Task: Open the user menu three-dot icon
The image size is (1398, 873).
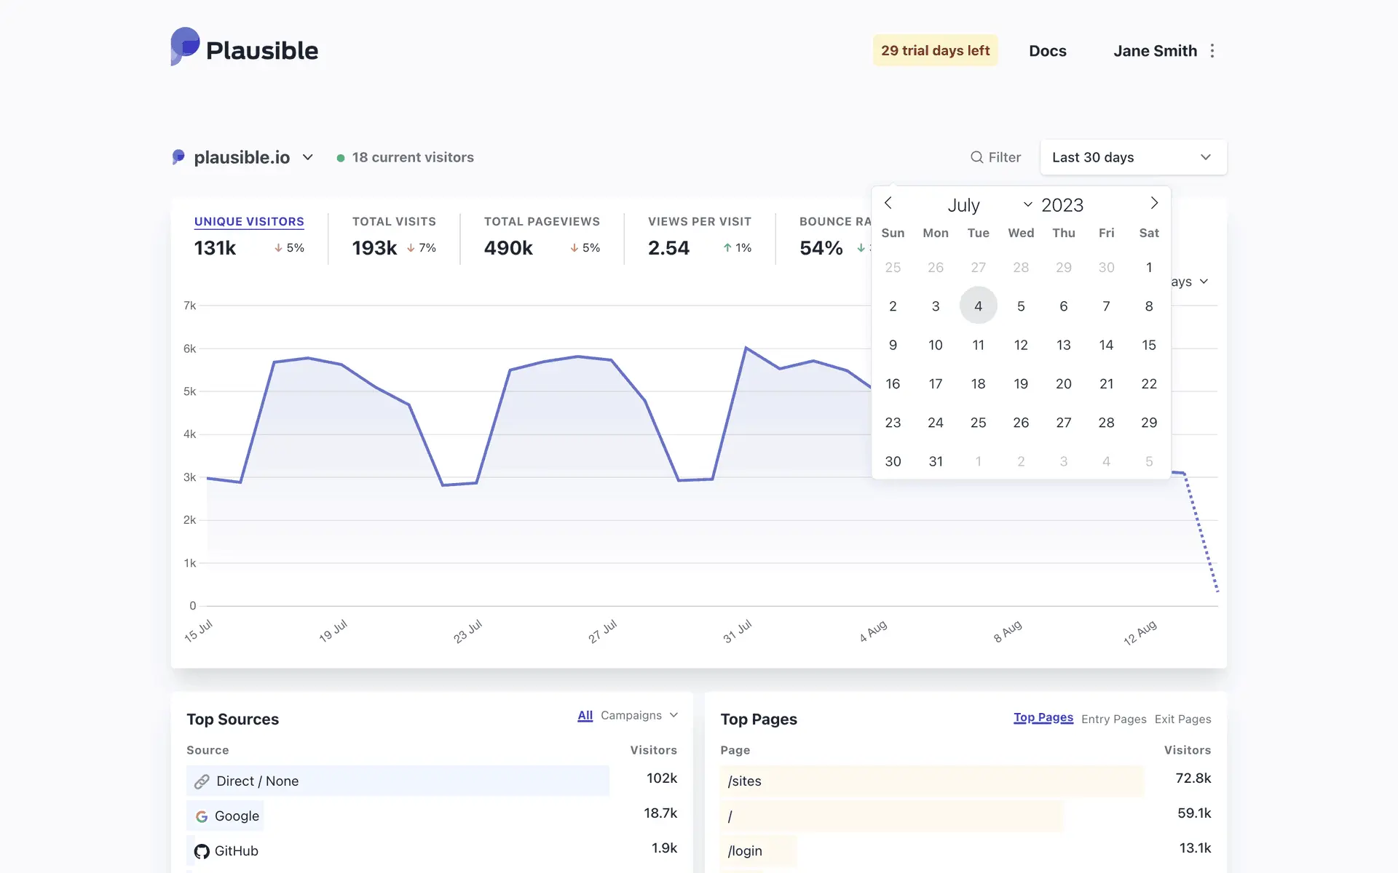Action: 1212,51
